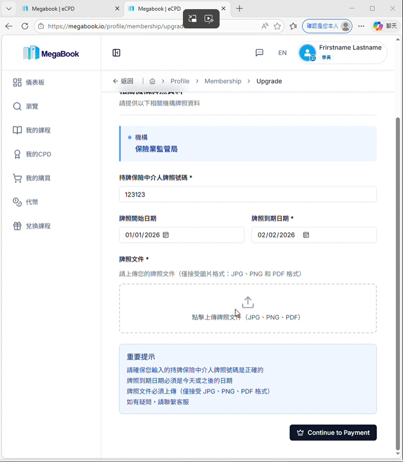Screen dimensions: 403x462
Task: Open 代幣 sidebar item
Action: click(x=26, y=202)
